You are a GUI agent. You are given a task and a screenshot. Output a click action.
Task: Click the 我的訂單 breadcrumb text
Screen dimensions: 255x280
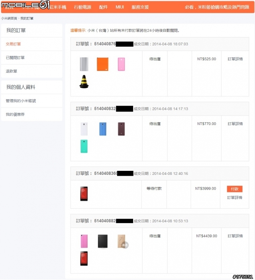pyautogui.click(x=27, y=18)
